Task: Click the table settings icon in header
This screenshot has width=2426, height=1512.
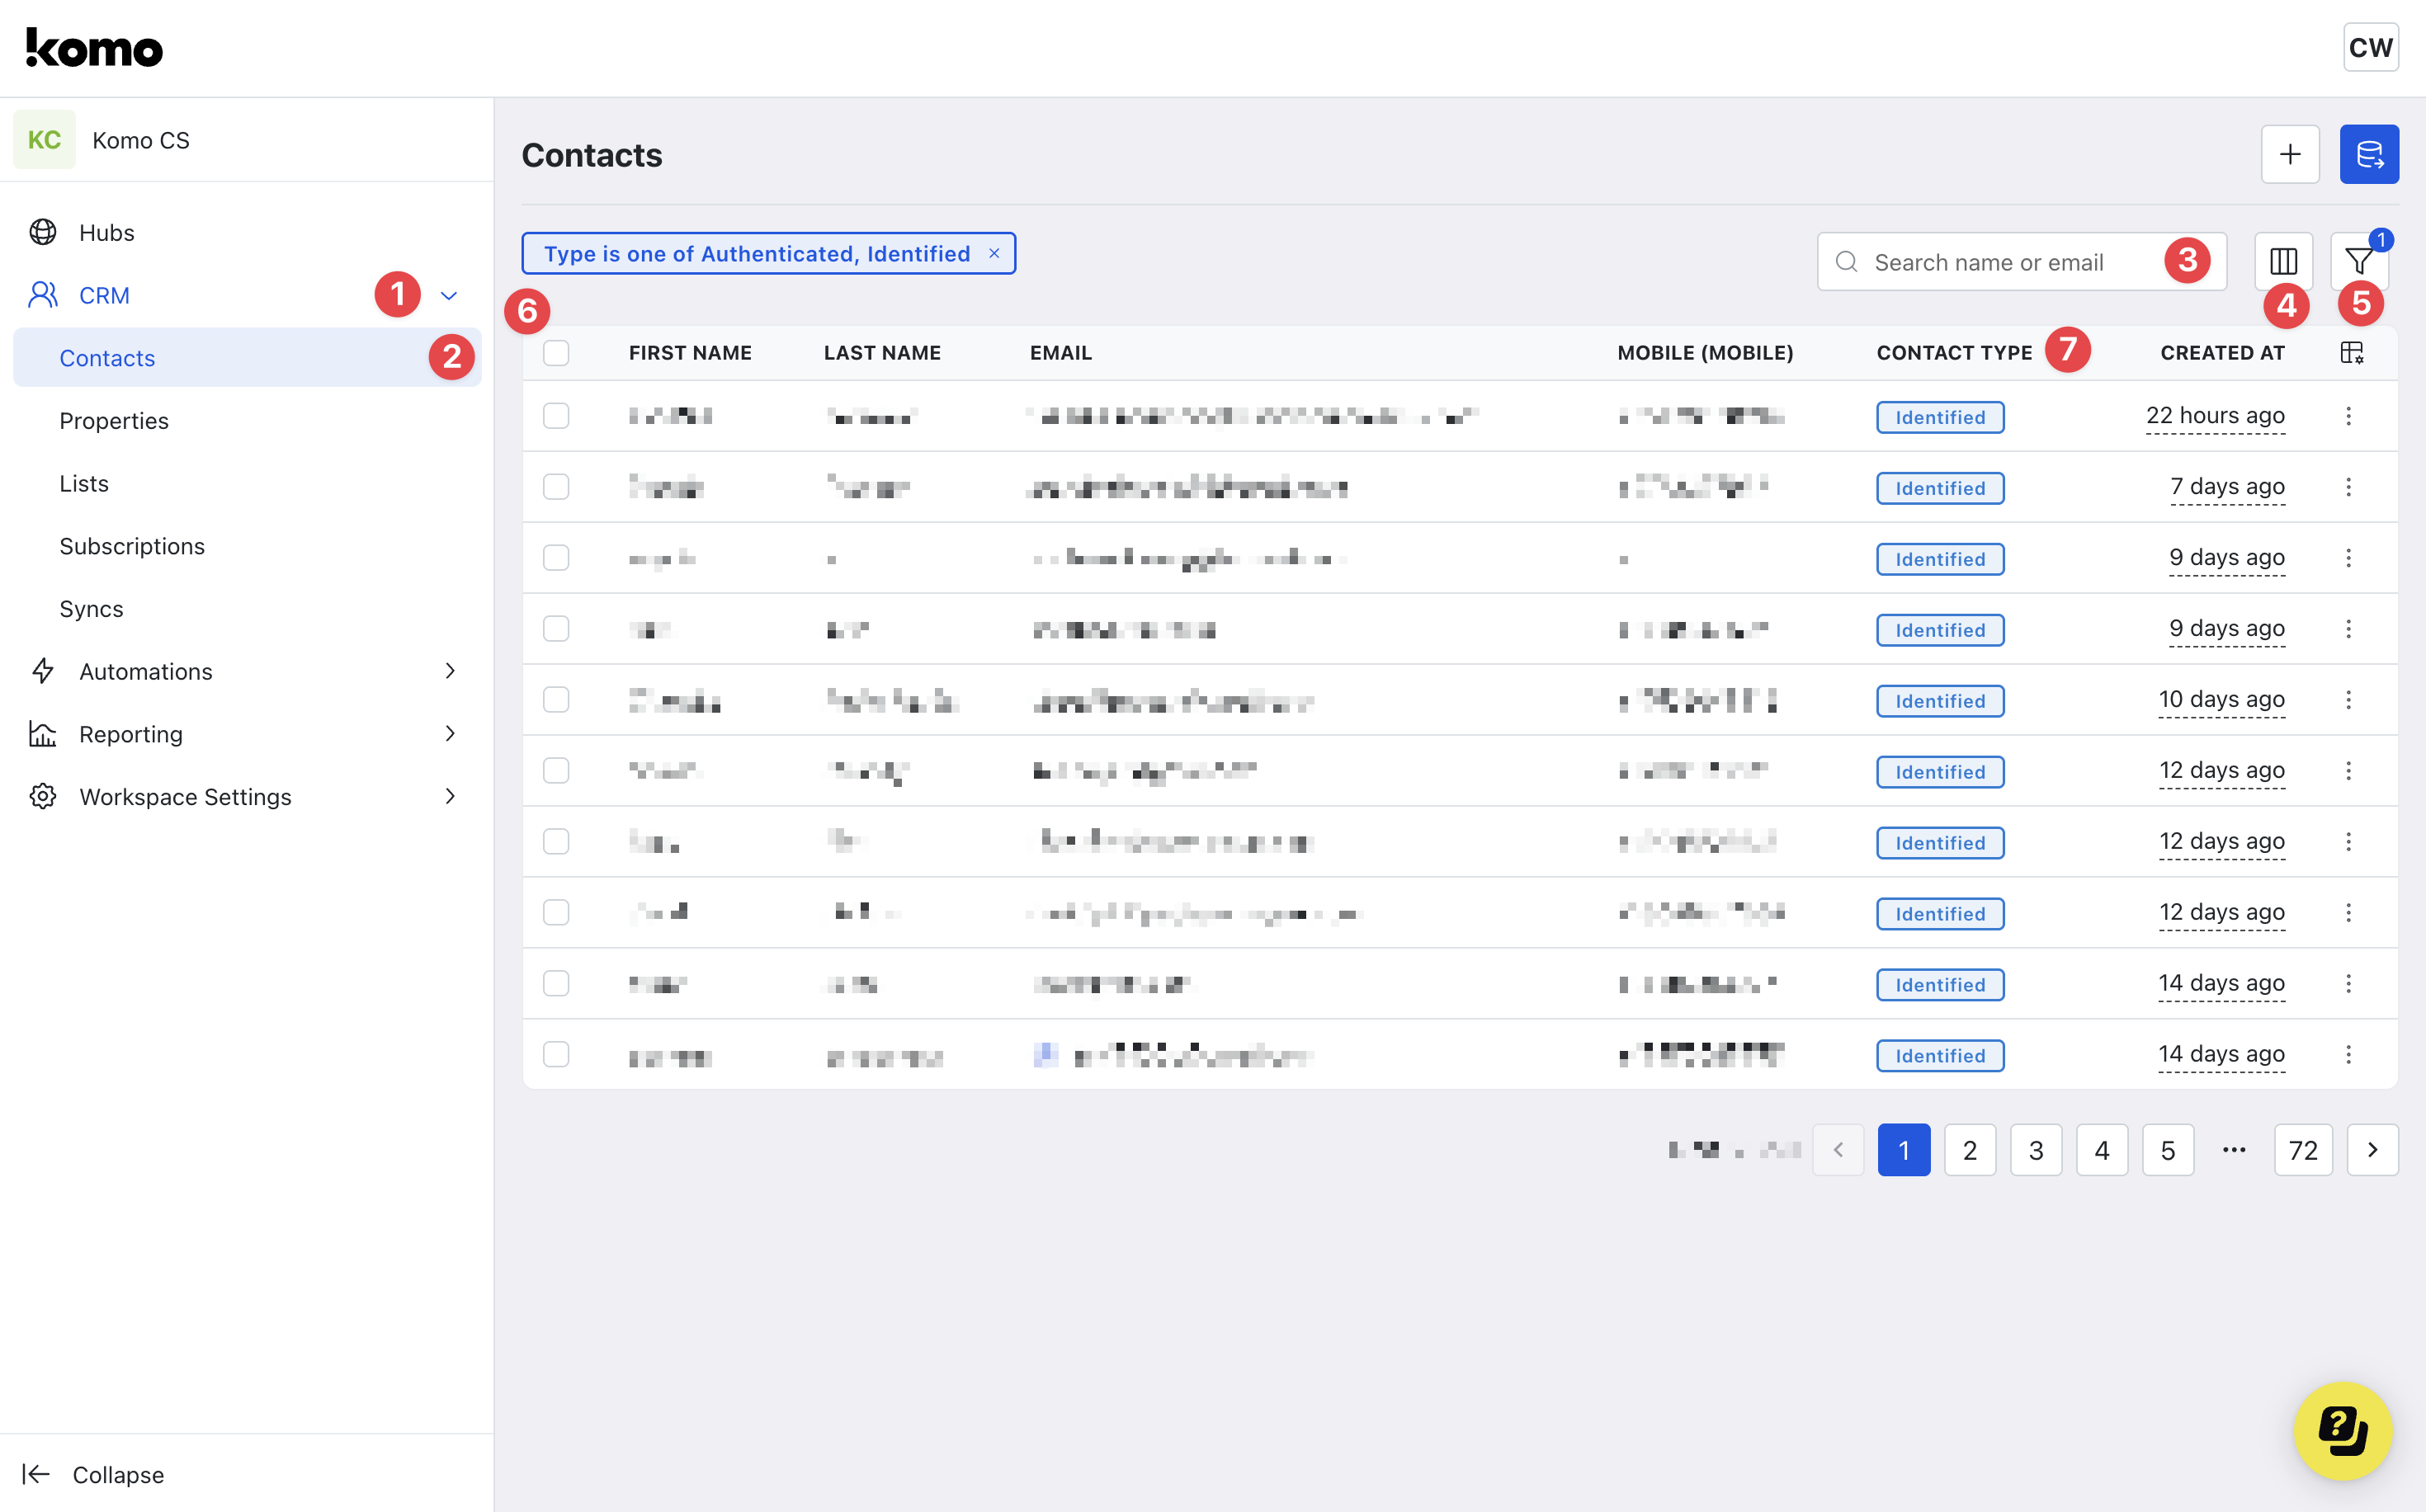Action: pyautogui.click(x=2351, y=353)
